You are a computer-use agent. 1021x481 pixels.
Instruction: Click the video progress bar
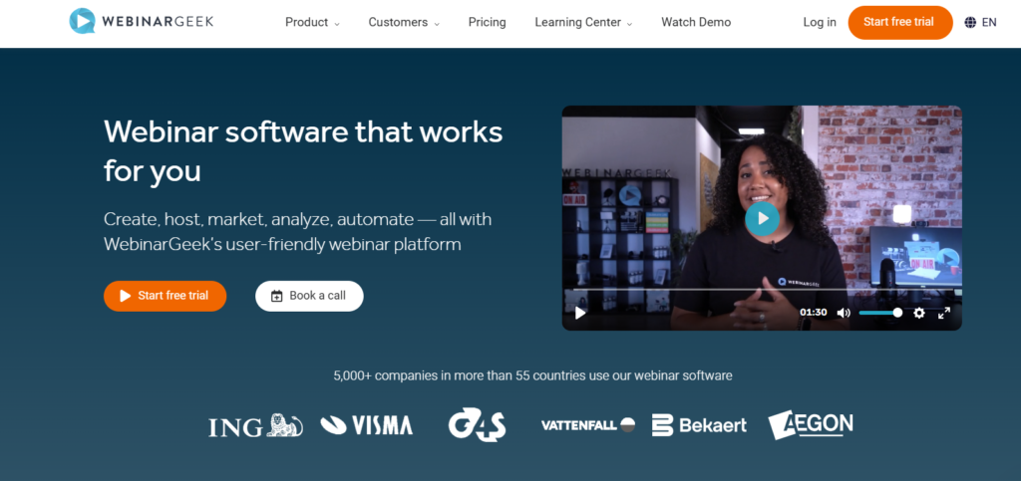tap(762, 289)
